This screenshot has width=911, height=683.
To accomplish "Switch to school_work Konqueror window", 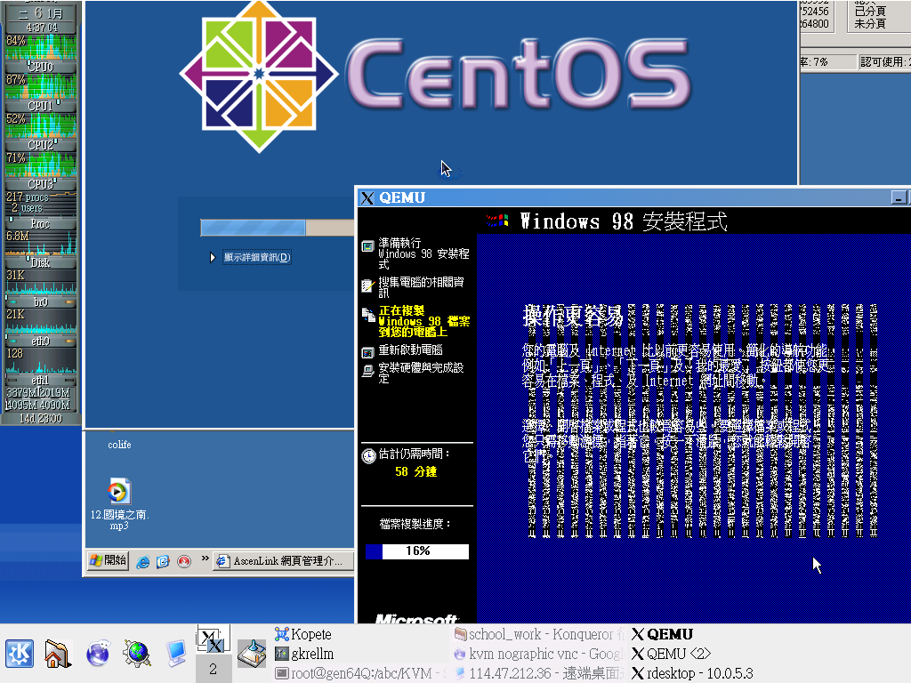I will 539,634.
